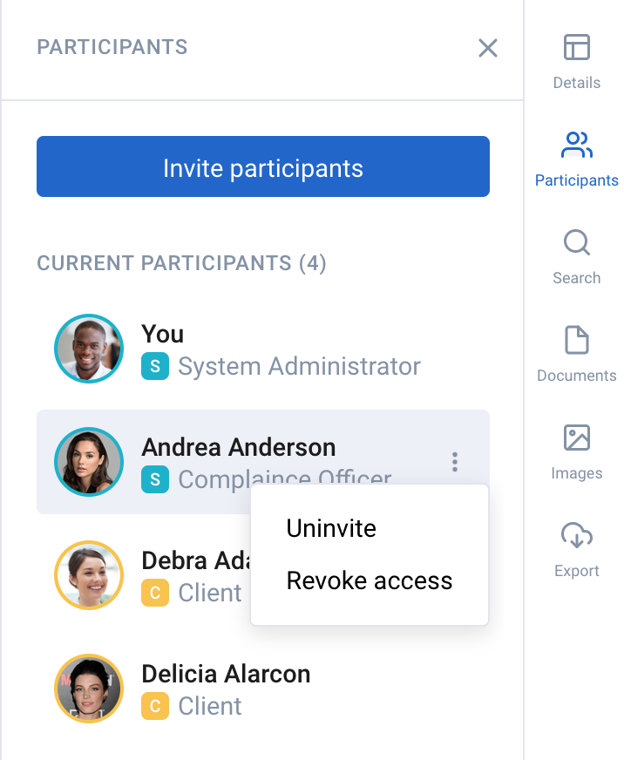Click the Current Participants (4) heading
The height and width of the screenshot is (760, 624).
pos(182,263)
